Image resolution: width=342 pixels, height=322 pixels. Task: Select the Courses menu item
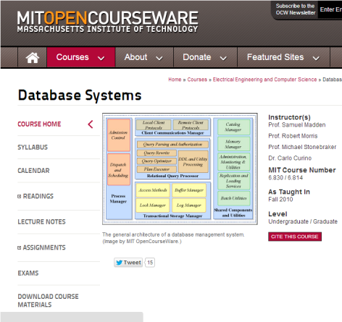pos(81,57)
